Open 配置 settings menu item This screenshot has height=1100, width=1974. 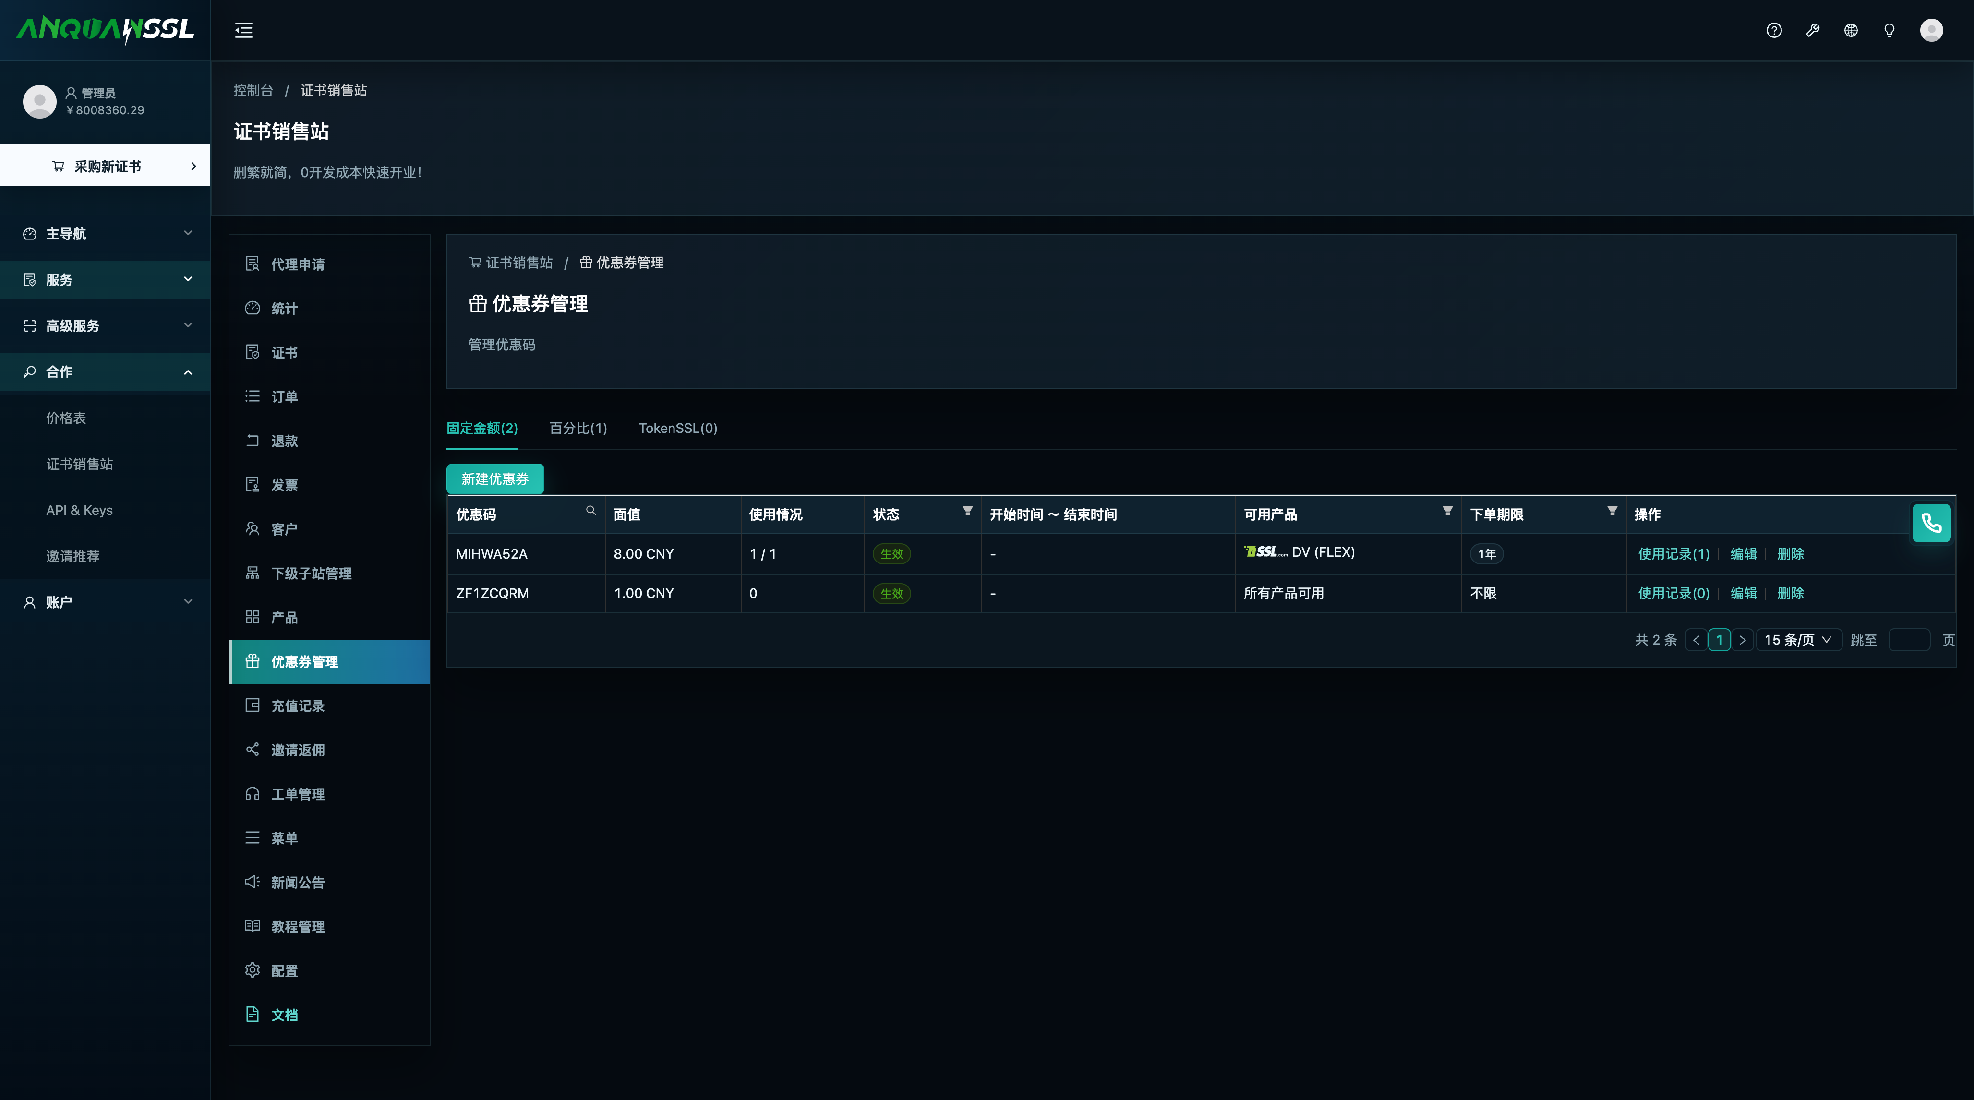tap(329, 970)
